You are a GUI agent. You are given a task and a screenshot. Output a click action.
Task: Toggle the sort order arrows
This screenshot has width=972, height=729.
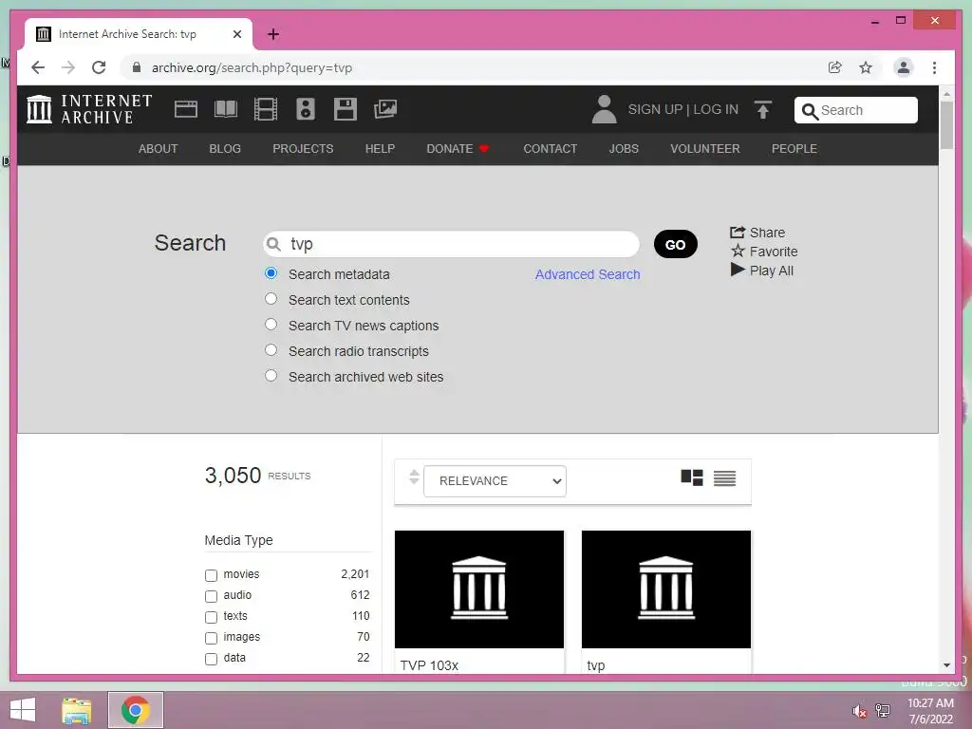(414, 477)
